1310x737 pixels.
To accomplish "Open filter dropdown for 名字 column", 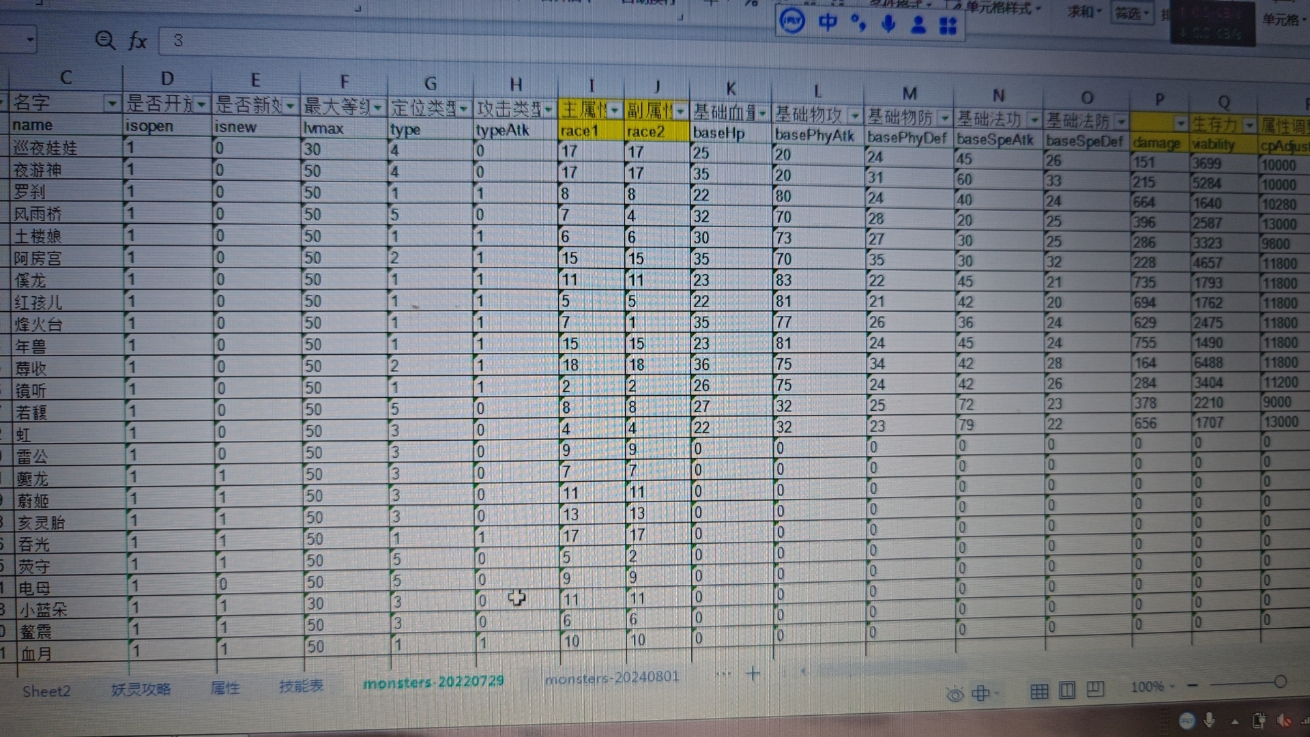I will pos(111,104).
